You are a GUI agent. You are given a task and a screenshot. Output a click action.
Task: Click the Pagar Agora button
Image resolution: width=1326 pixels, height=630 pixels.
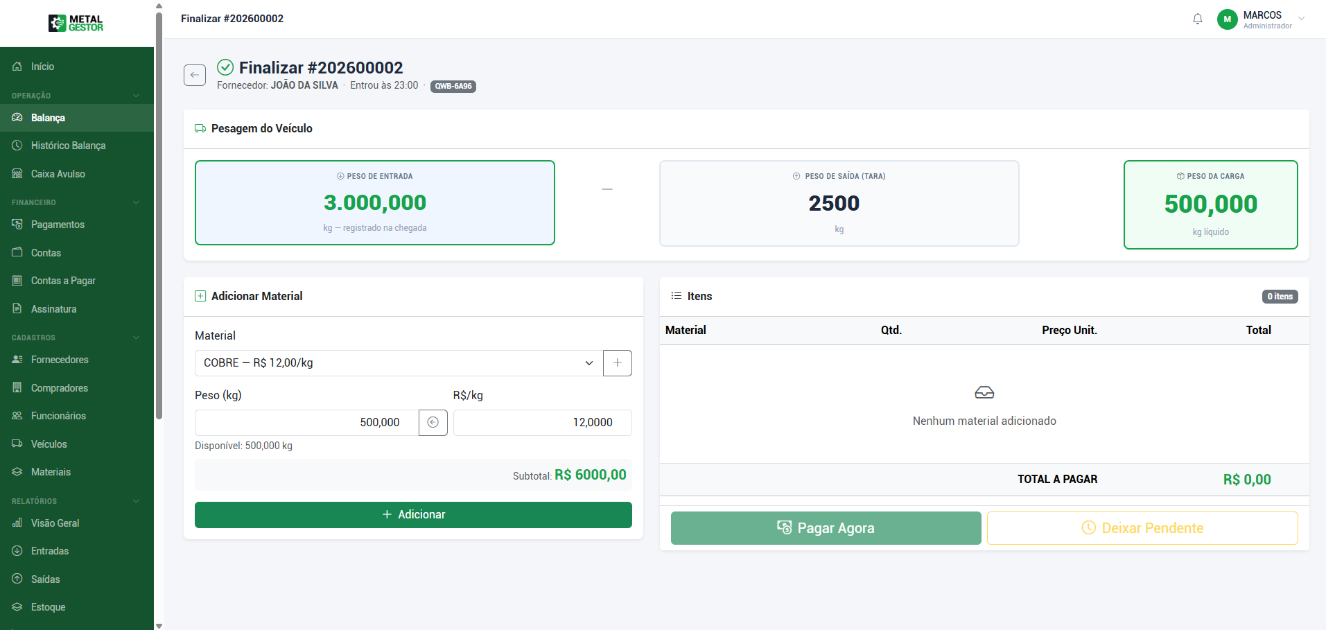[826, 528]
